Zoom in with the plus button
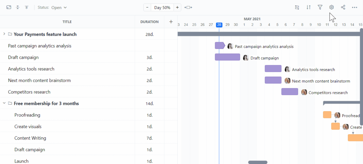363x164 pixels. [x=177, y=7]
